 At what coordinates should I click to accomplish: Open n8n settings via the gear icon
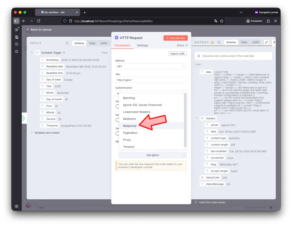tap(17, 206)
